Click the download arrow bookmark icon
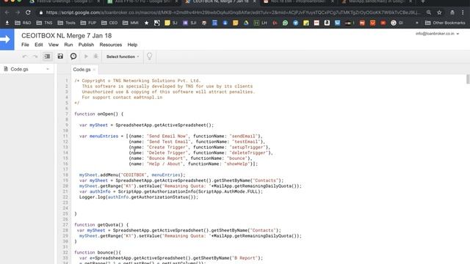 (7, 23)
